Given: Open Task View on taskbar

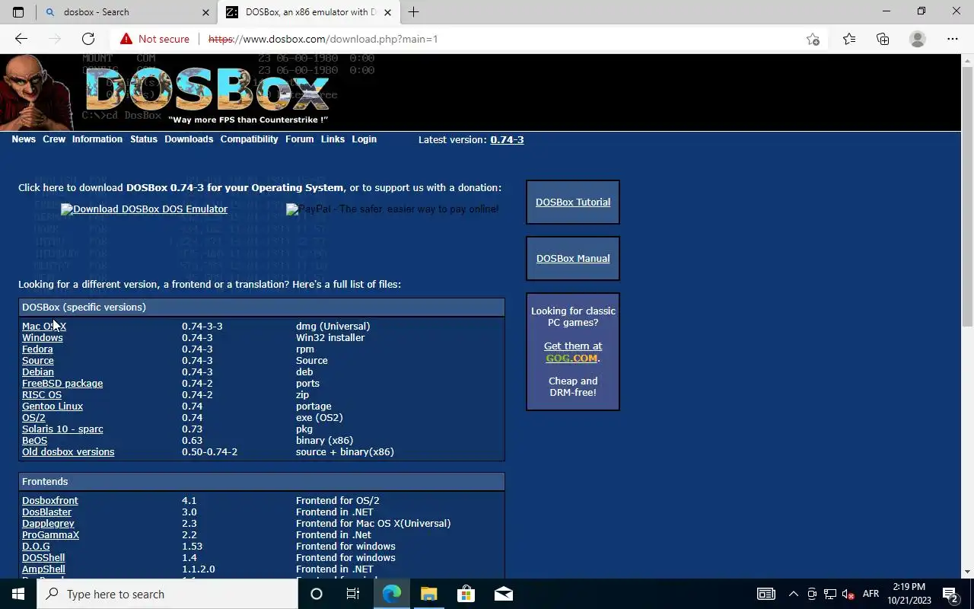Looking at the screenshot, I should pyautogui.click(x=353, y=594).
